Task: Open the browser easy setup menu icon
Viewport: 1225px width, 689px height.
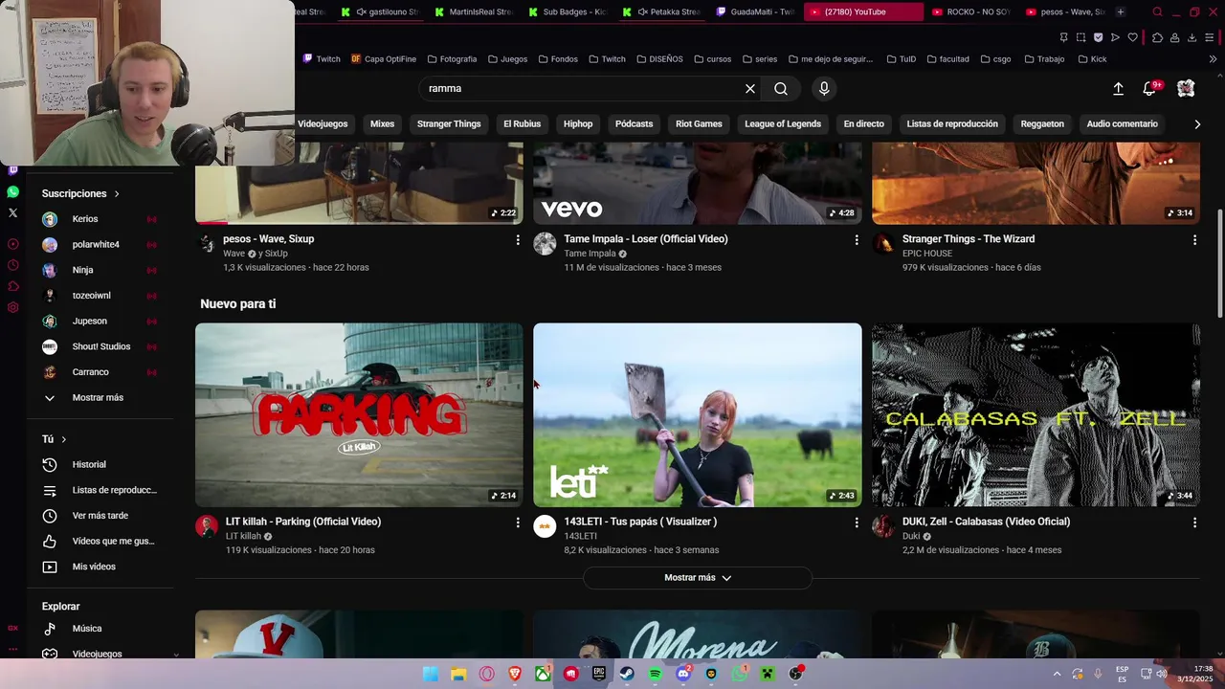Action: 1210,37
